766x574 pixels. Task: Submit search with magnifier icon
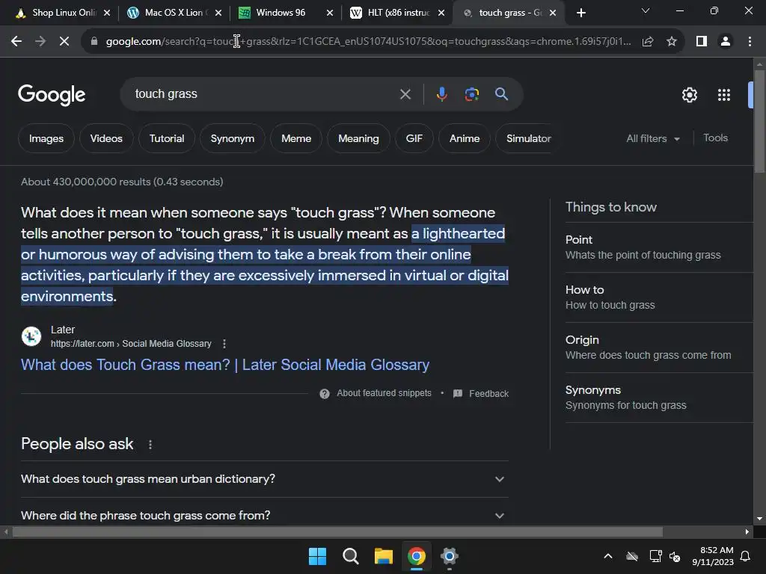501,94
